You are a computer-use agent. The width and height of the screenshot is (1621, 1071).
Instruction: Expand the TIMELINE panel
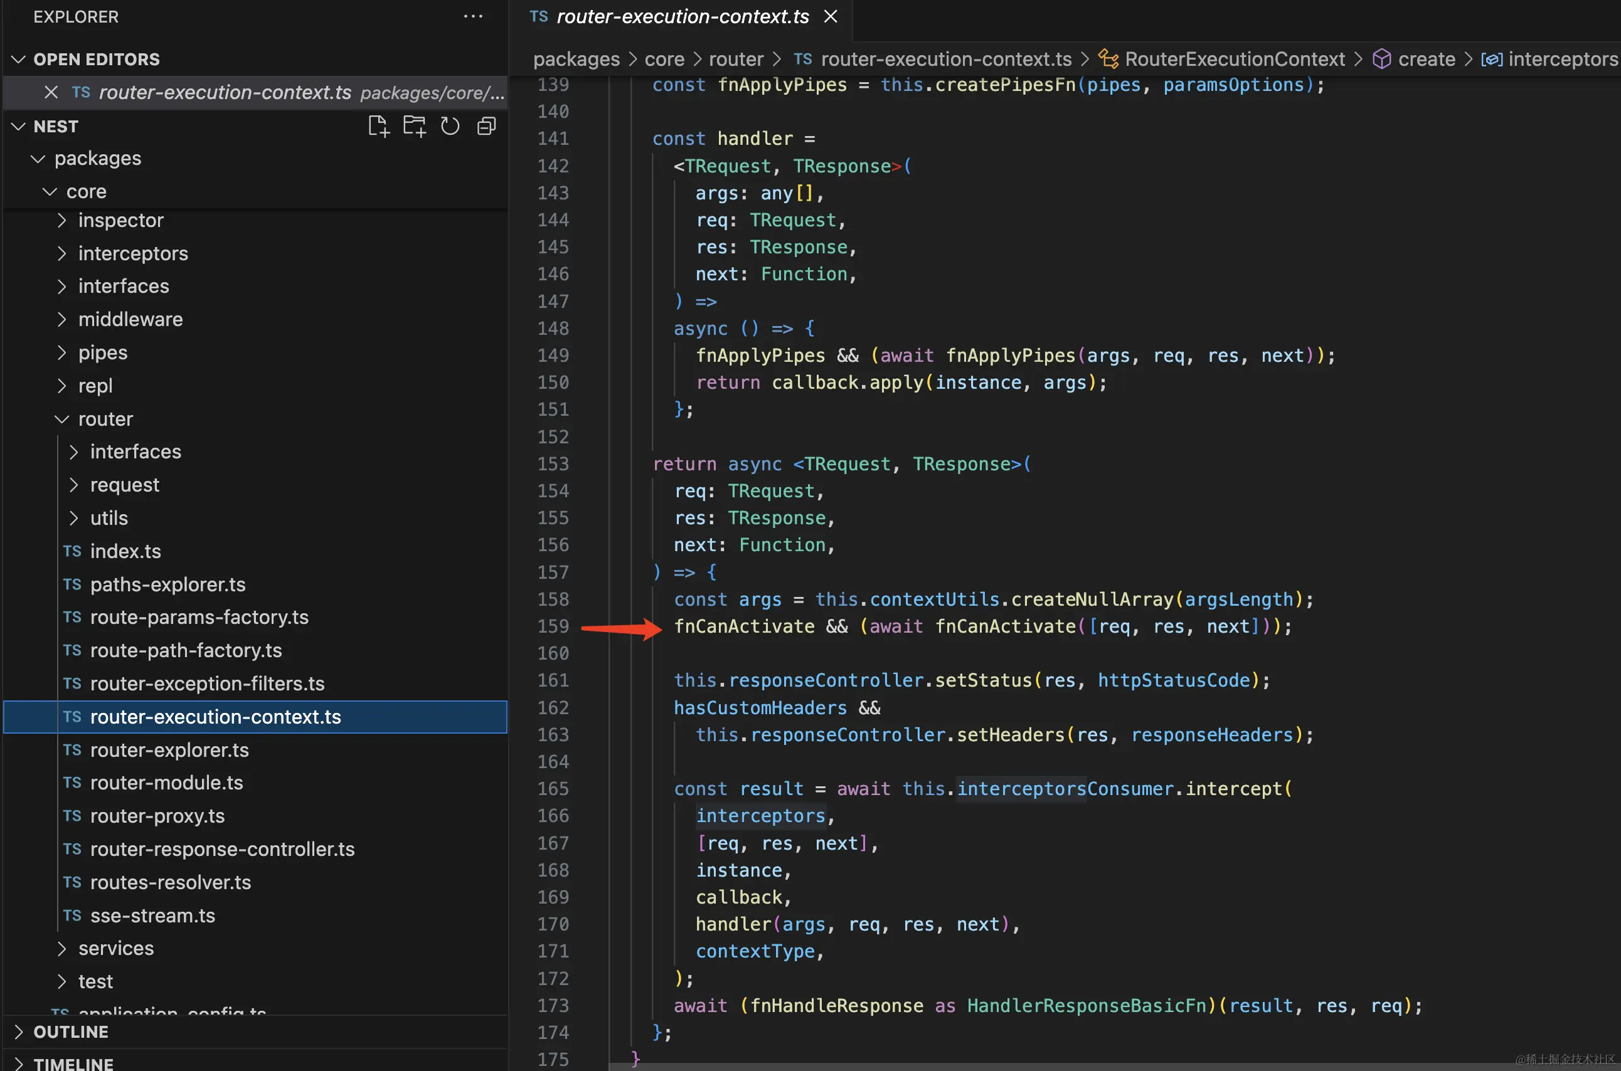pos(18,1063)
